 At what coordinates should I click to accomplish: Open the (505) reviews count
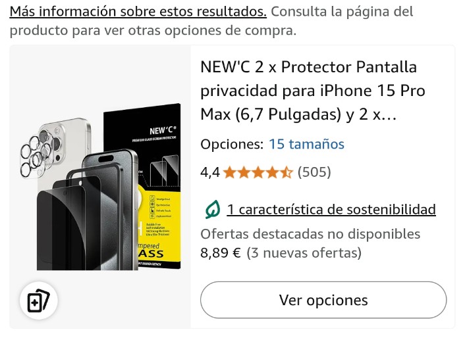[x=314, y=172]
